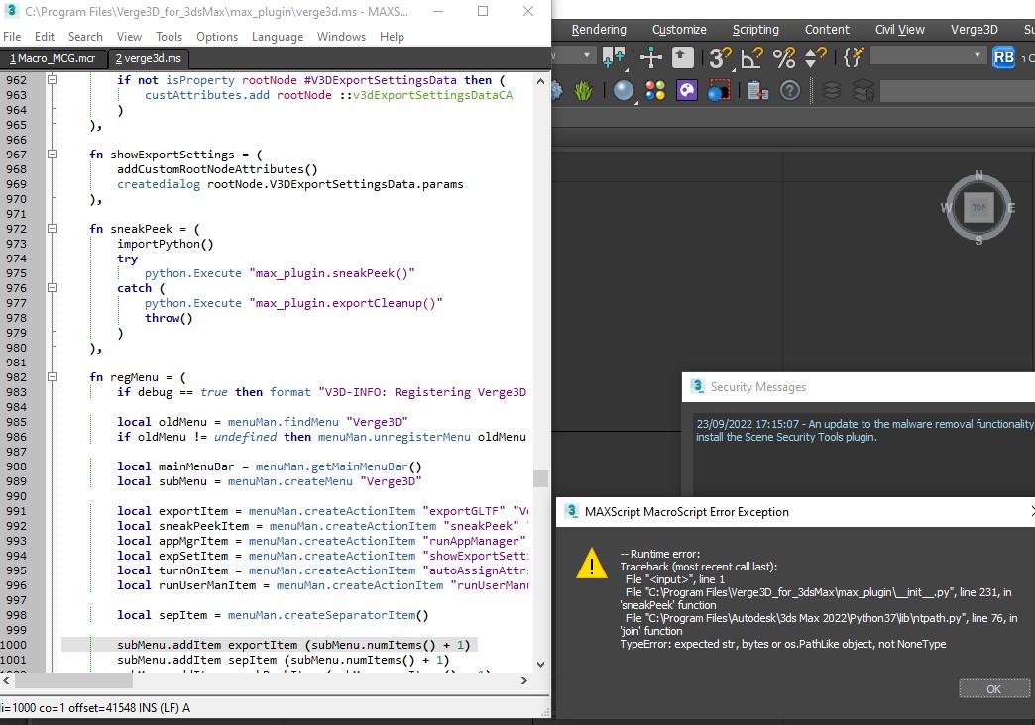Viewport: 1035px width, 725px height.
Task: Click the editor's vertical scrollbar thumb
Action: 540,477
